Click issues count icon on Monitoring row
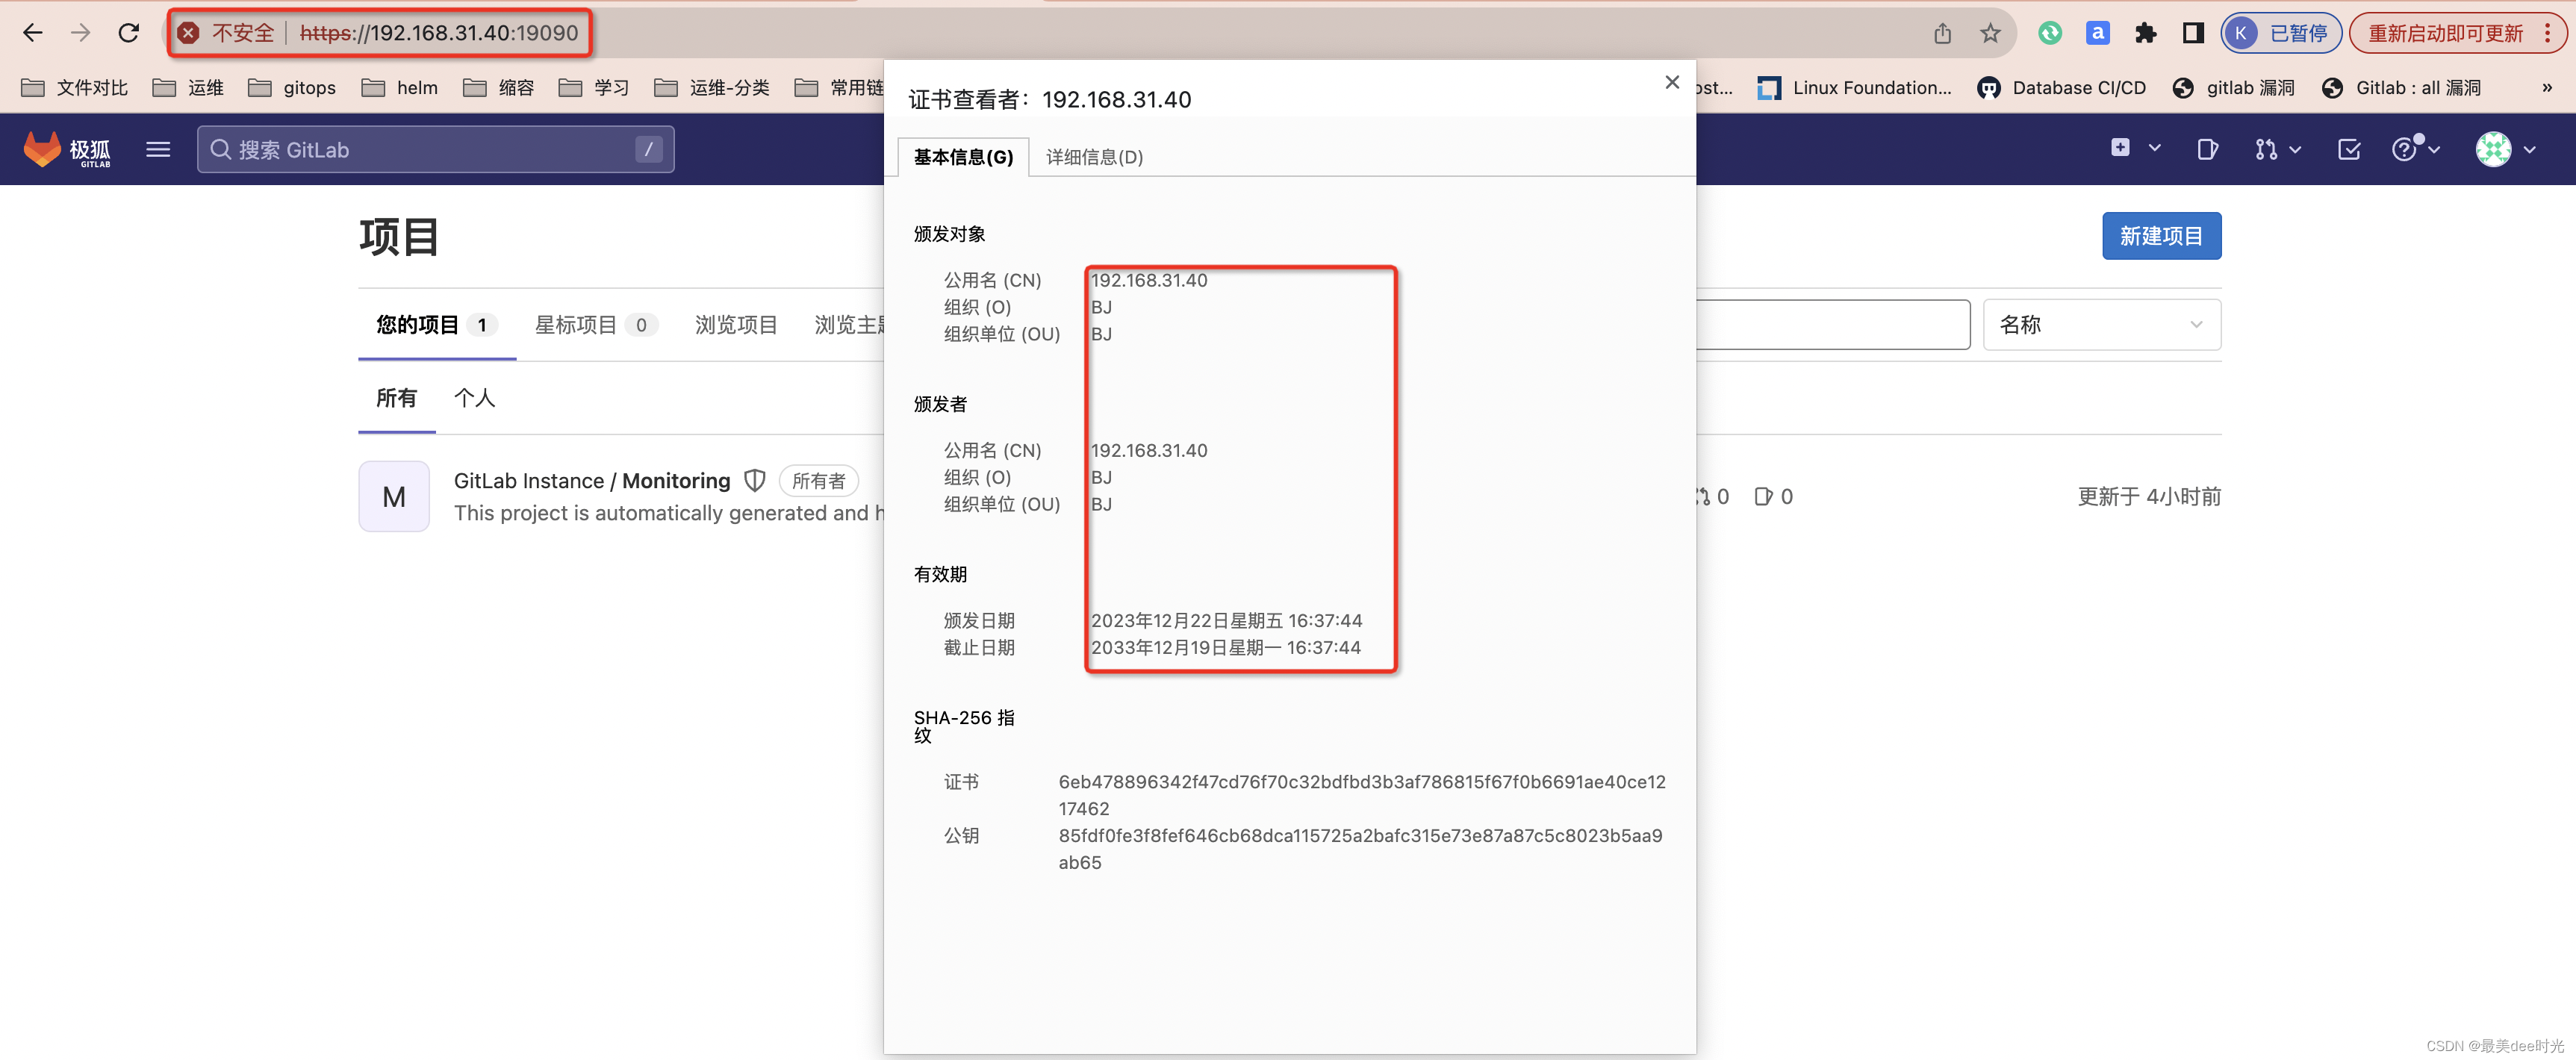2576x1060 pixels. click(1763, 496)
